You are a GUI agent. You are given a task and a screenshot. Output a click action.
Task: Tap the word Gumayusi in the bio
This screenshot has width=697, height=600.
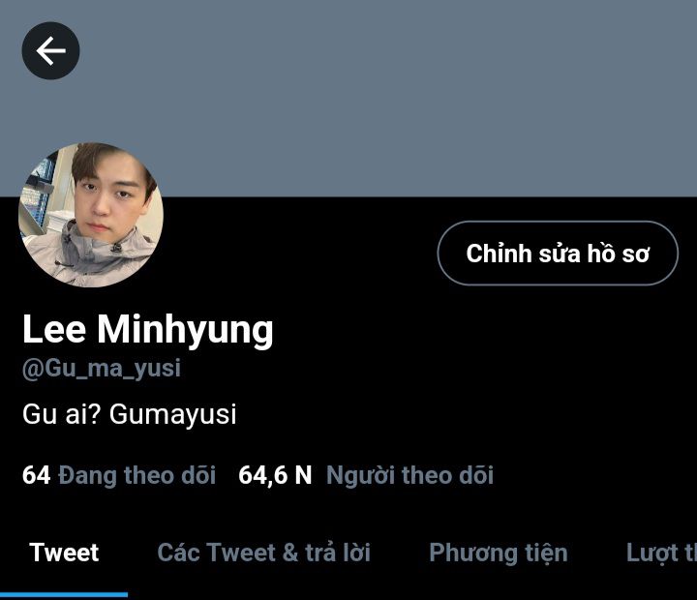(x=173, y=415)
